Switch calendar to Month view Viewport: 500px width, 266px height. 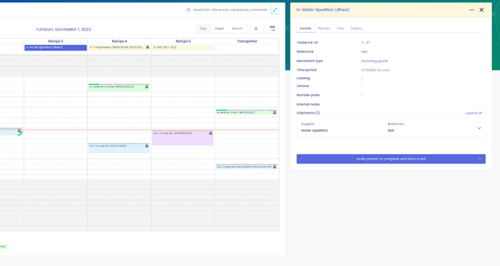click(237, 29)
